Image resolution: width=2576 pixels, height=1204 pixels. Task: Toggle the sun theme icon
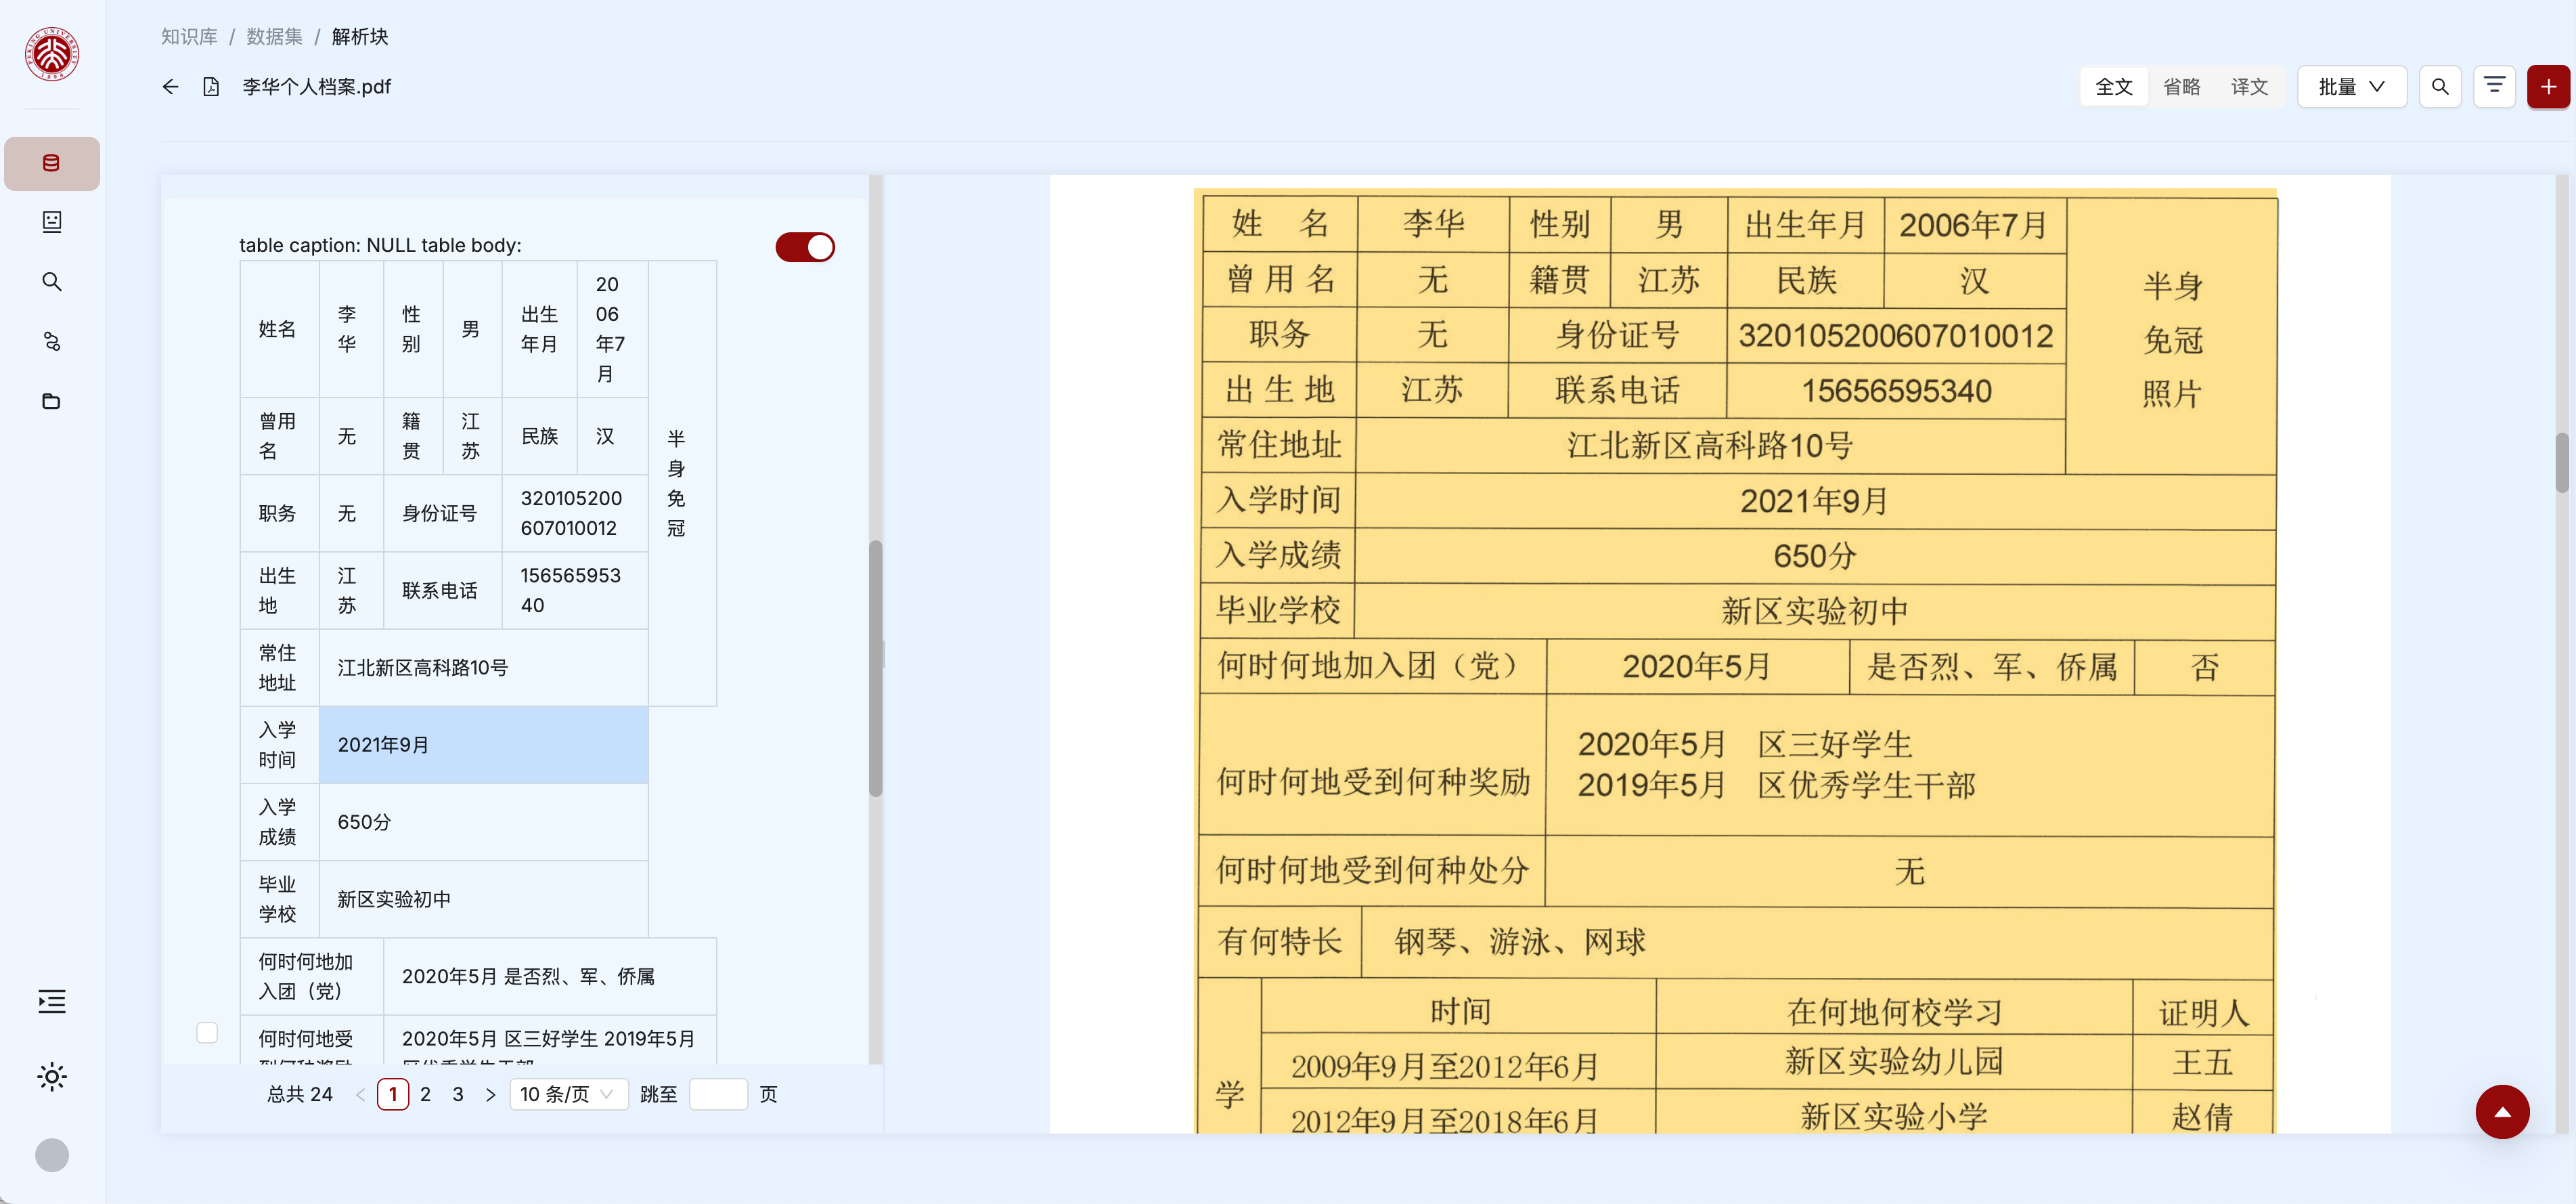[52, 1077]
